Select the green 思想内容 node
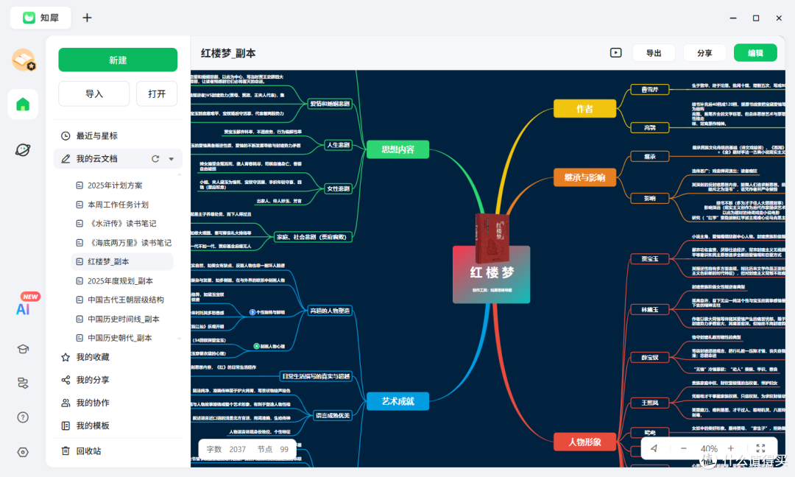This screenshot has height=477, width=795. point(397,149)
